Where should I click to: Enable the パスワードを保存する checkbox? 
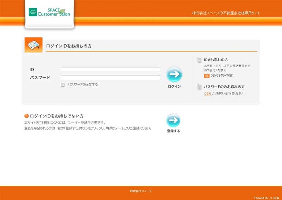tap(63, 85)
